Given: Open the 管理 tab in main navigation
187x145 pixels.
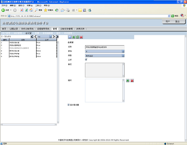Looking at the screenshot, I should 55,29.
